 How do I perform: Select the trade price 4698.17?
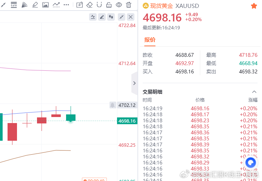(x=200, y=114)
